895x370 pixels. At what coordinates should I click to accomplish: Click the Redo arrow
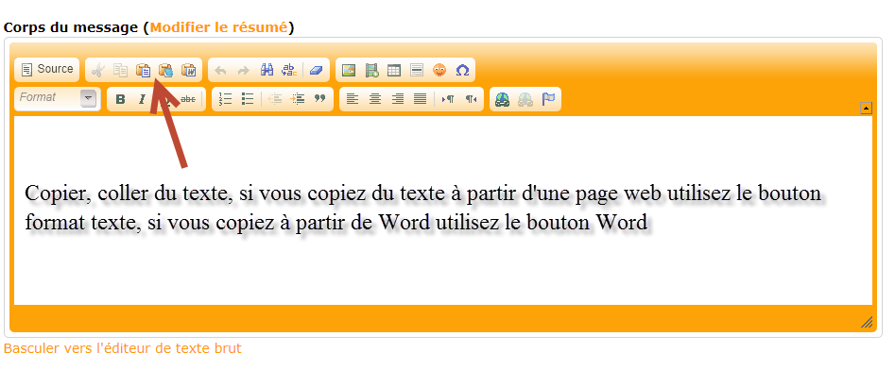point(243,70)
